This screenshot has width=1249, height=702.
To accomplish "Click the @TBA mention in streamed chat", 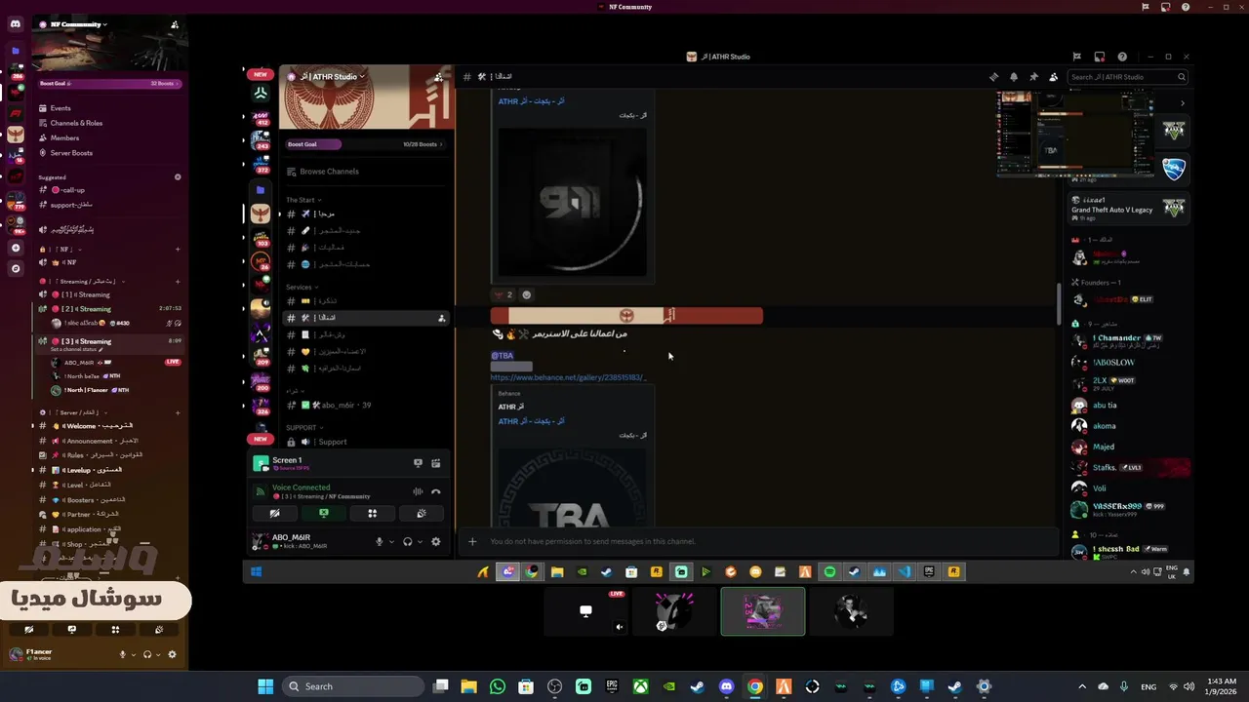I will [x=503, y=356].
